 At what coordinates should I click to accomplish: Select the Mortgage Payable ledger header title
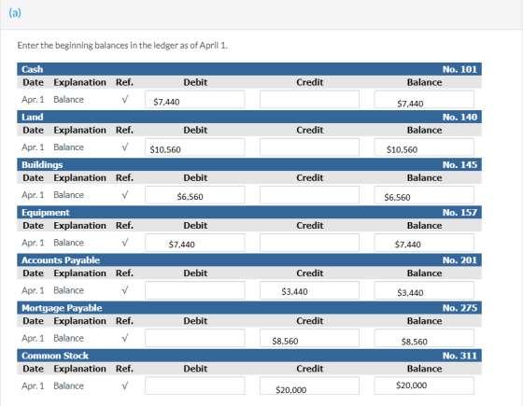point(62,308)
